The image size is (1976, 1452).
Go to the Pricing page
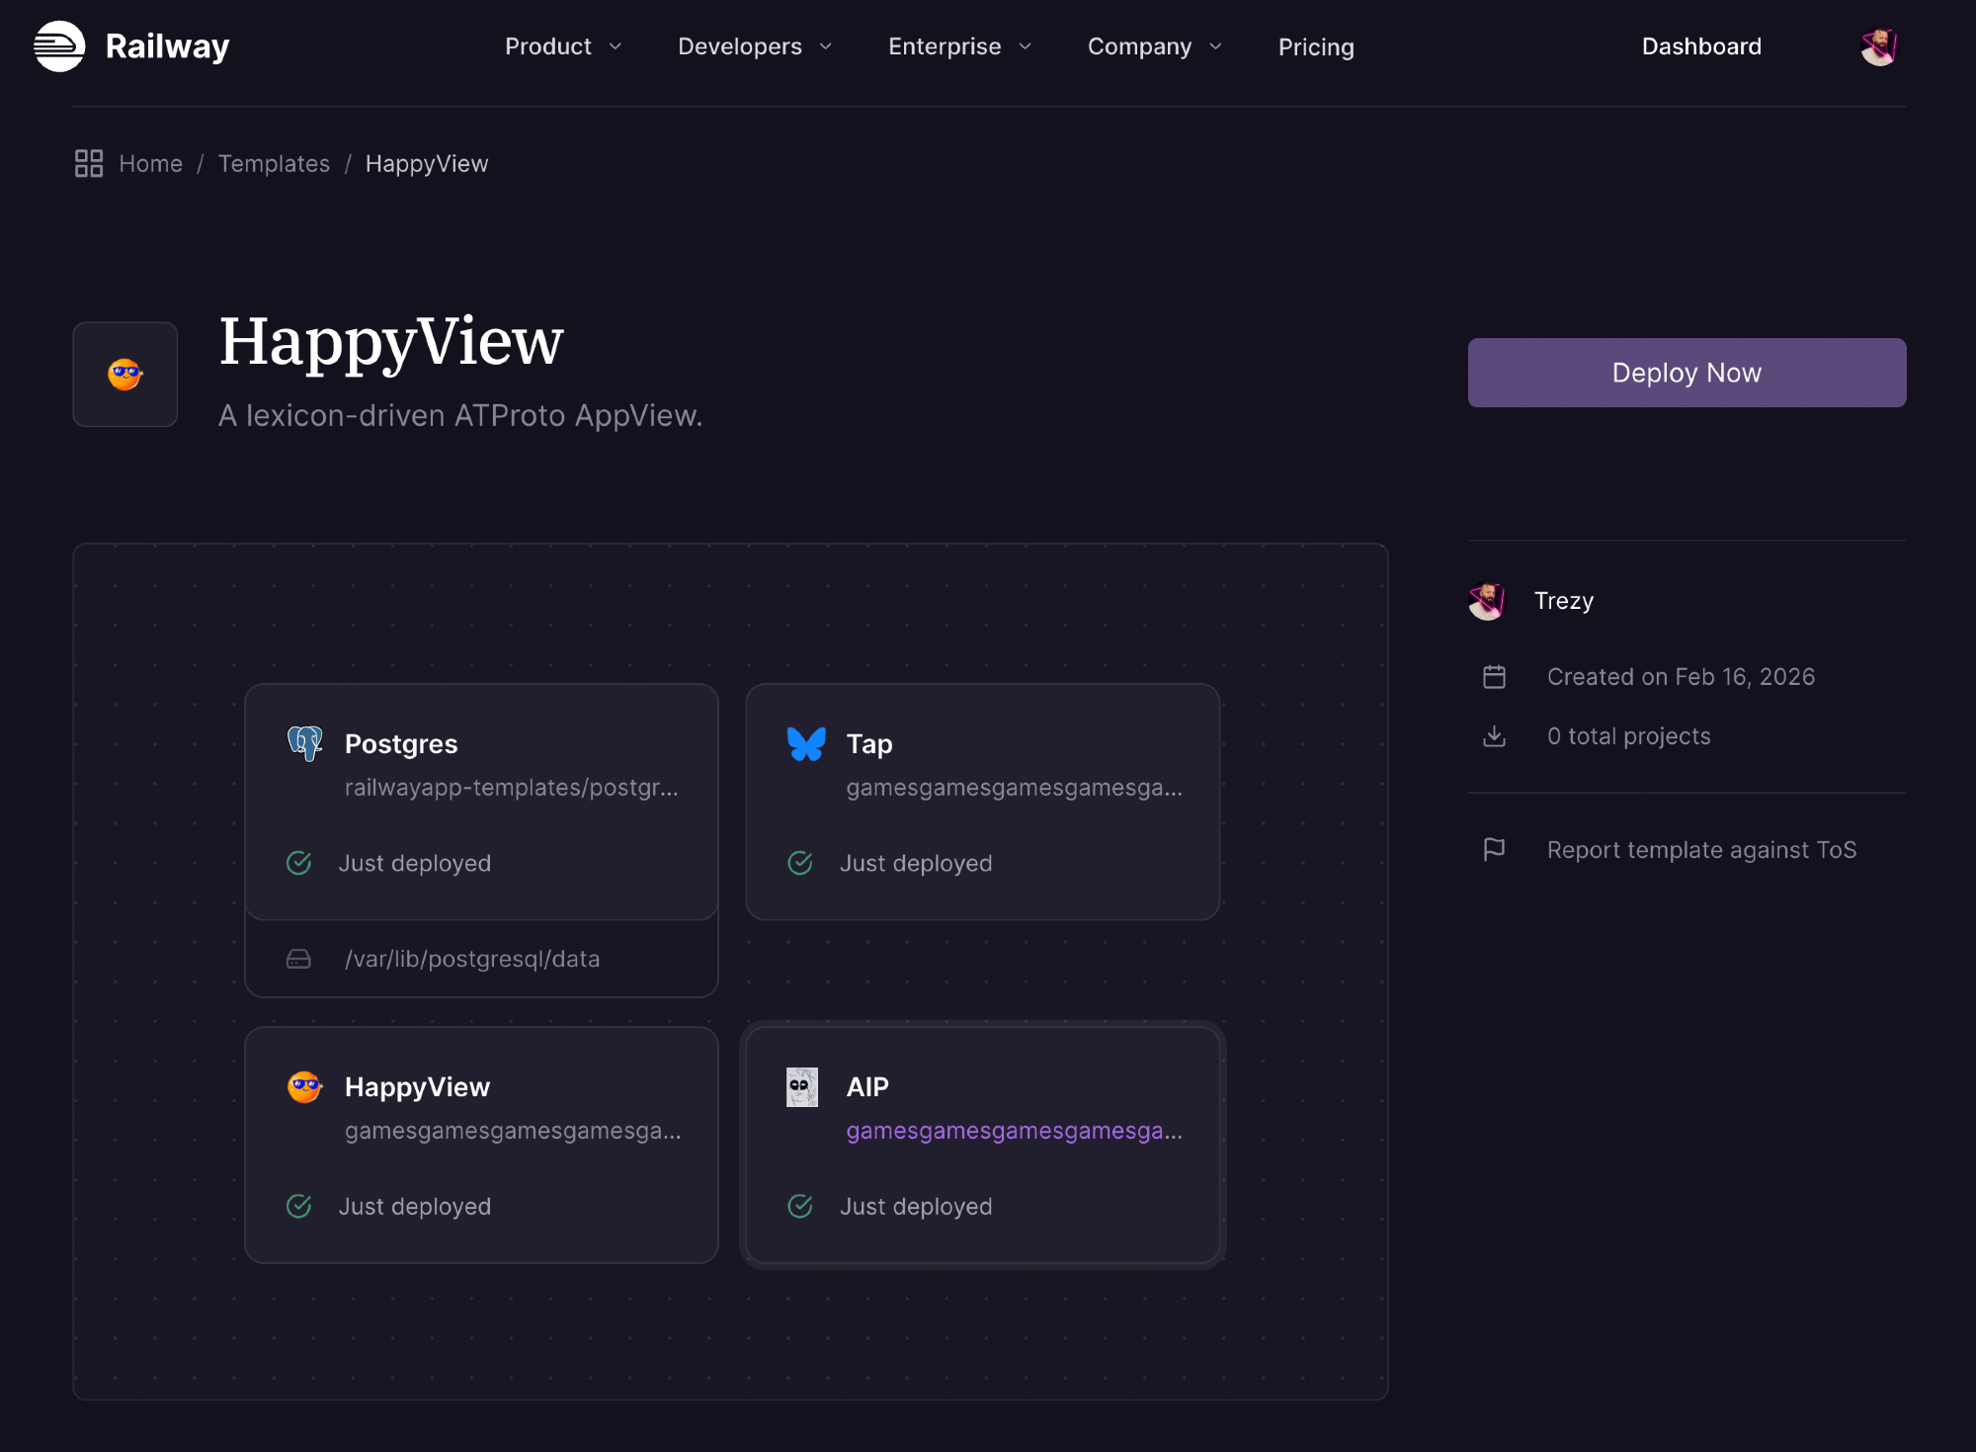pos(1316,46)
